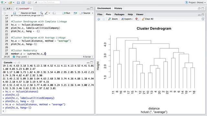Switch to the b.R editor tab
207x116 pixels.
coord(8,9)
